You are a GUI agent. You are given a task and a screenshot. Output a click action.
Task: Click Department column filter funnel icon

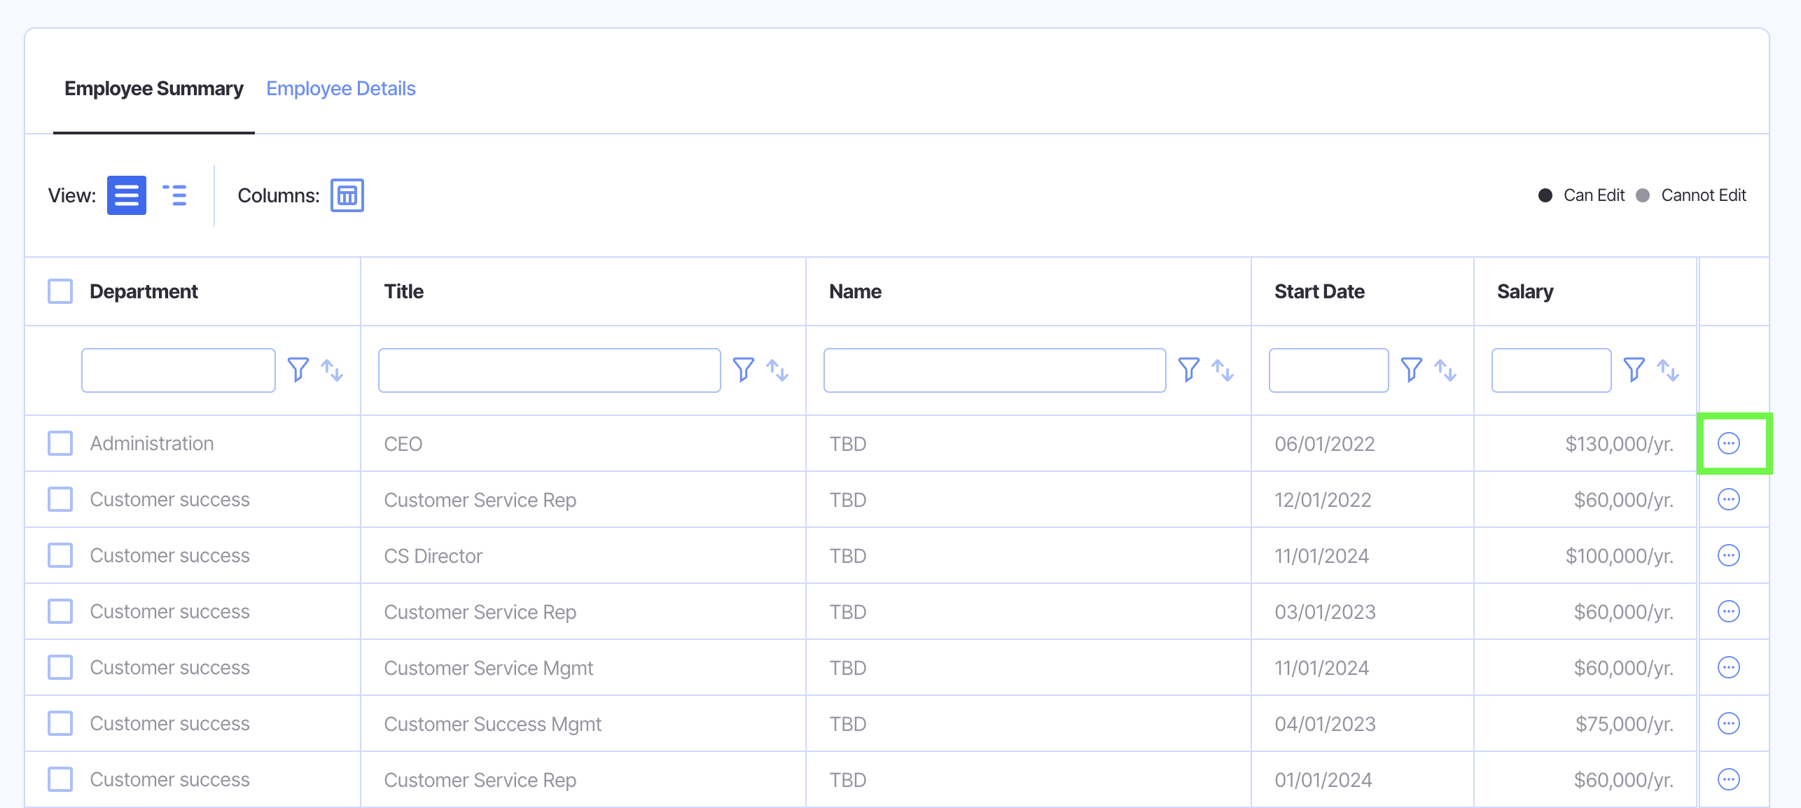coord(298,370)
